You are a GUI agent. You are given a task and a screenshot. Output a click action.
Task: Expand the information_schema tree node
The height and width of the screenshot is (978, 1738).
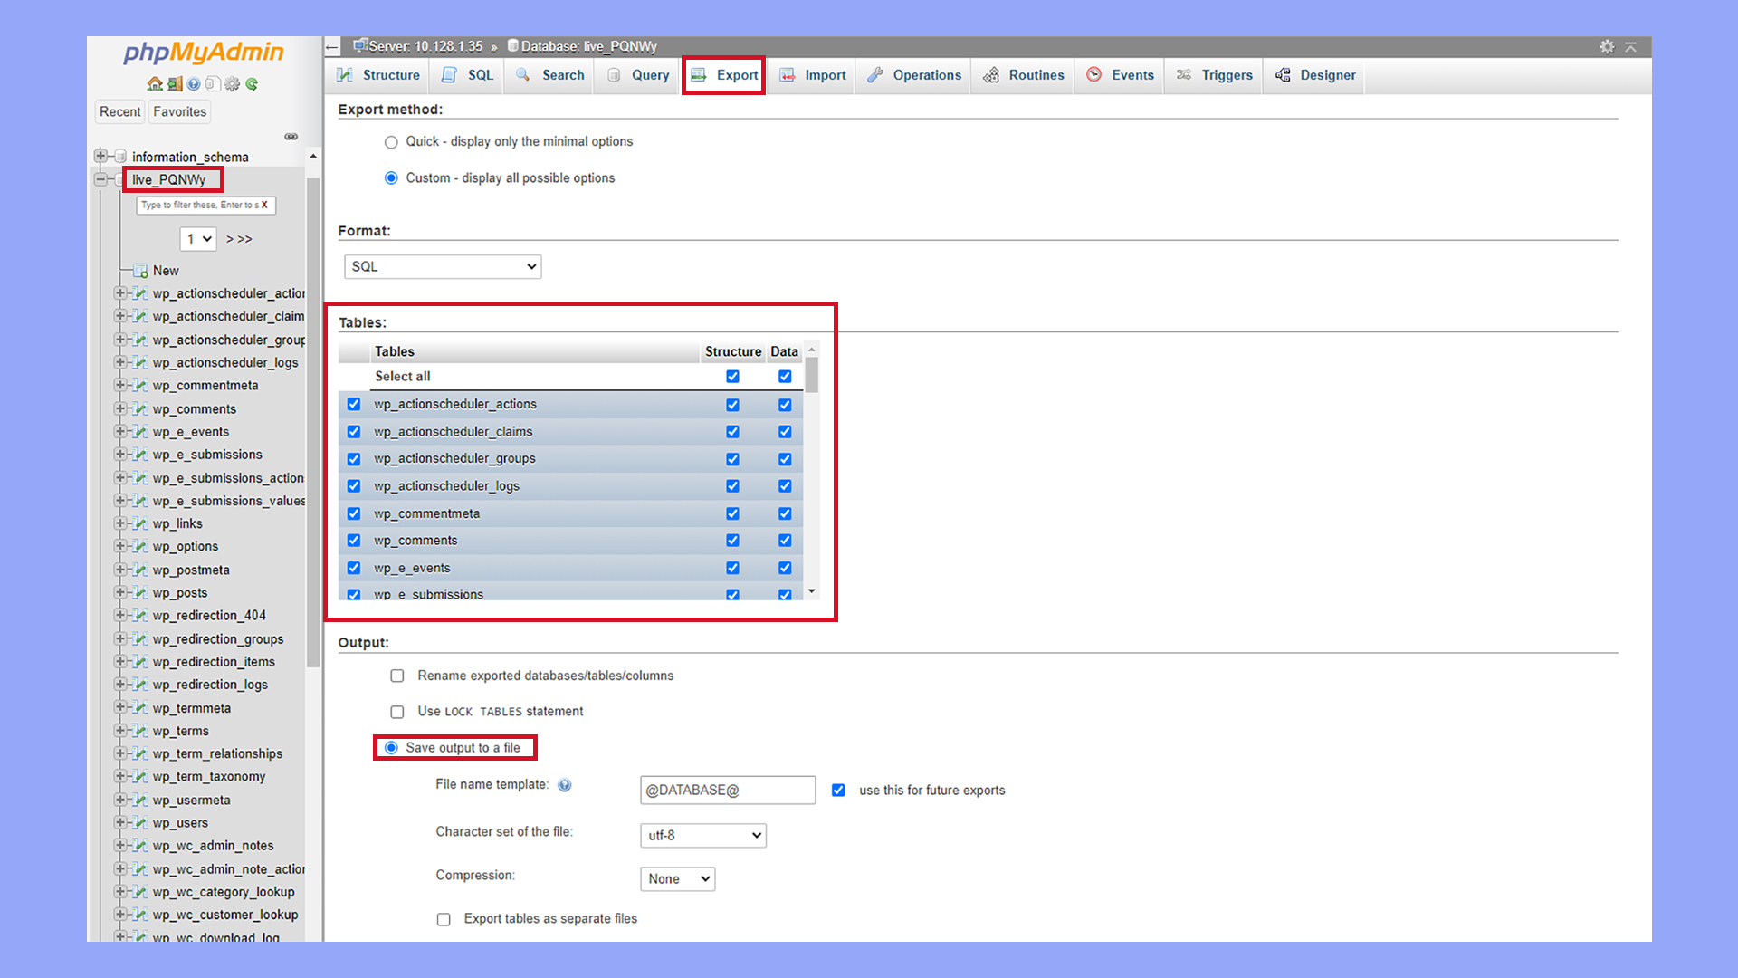[x=100, y=155]
